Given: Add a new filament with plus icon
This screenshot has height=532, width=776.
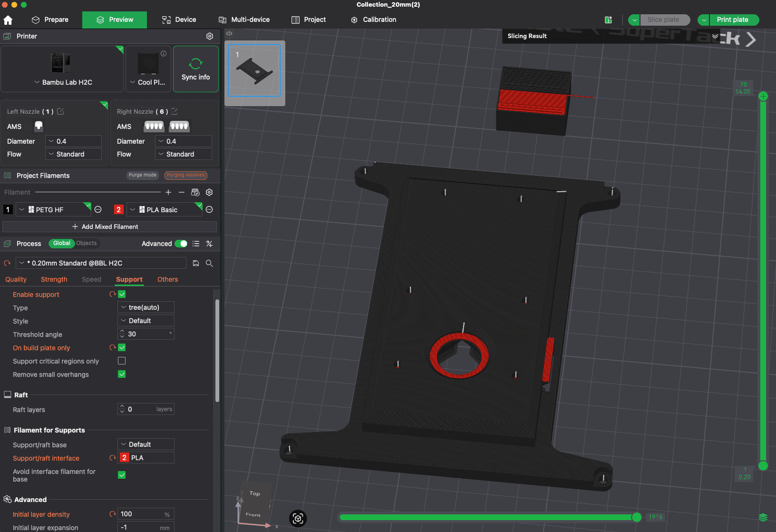Looking at the screenshot, I should [168, 192].
